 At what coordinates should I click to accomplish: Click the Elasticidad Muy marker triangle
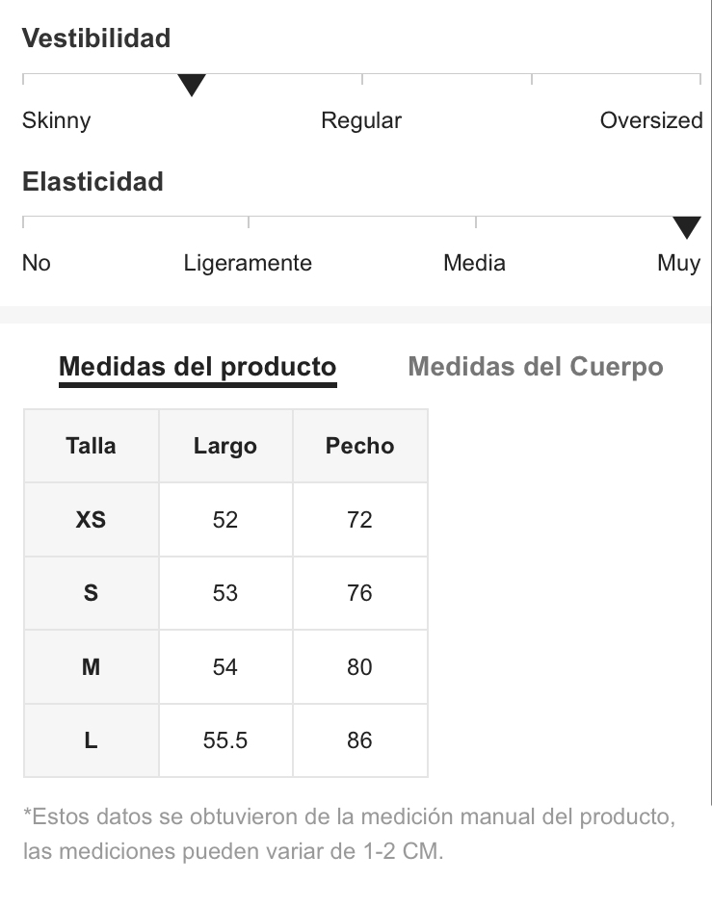[687, 227]
